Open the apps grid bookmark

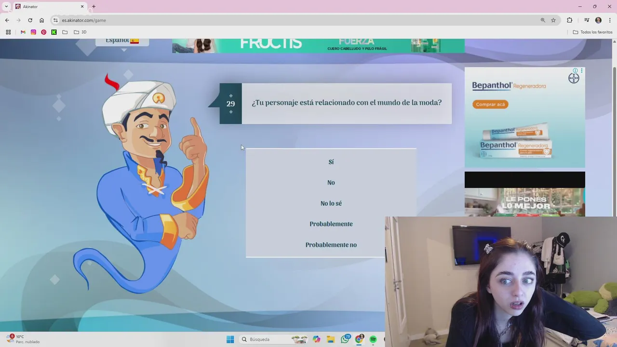point(8,32)
